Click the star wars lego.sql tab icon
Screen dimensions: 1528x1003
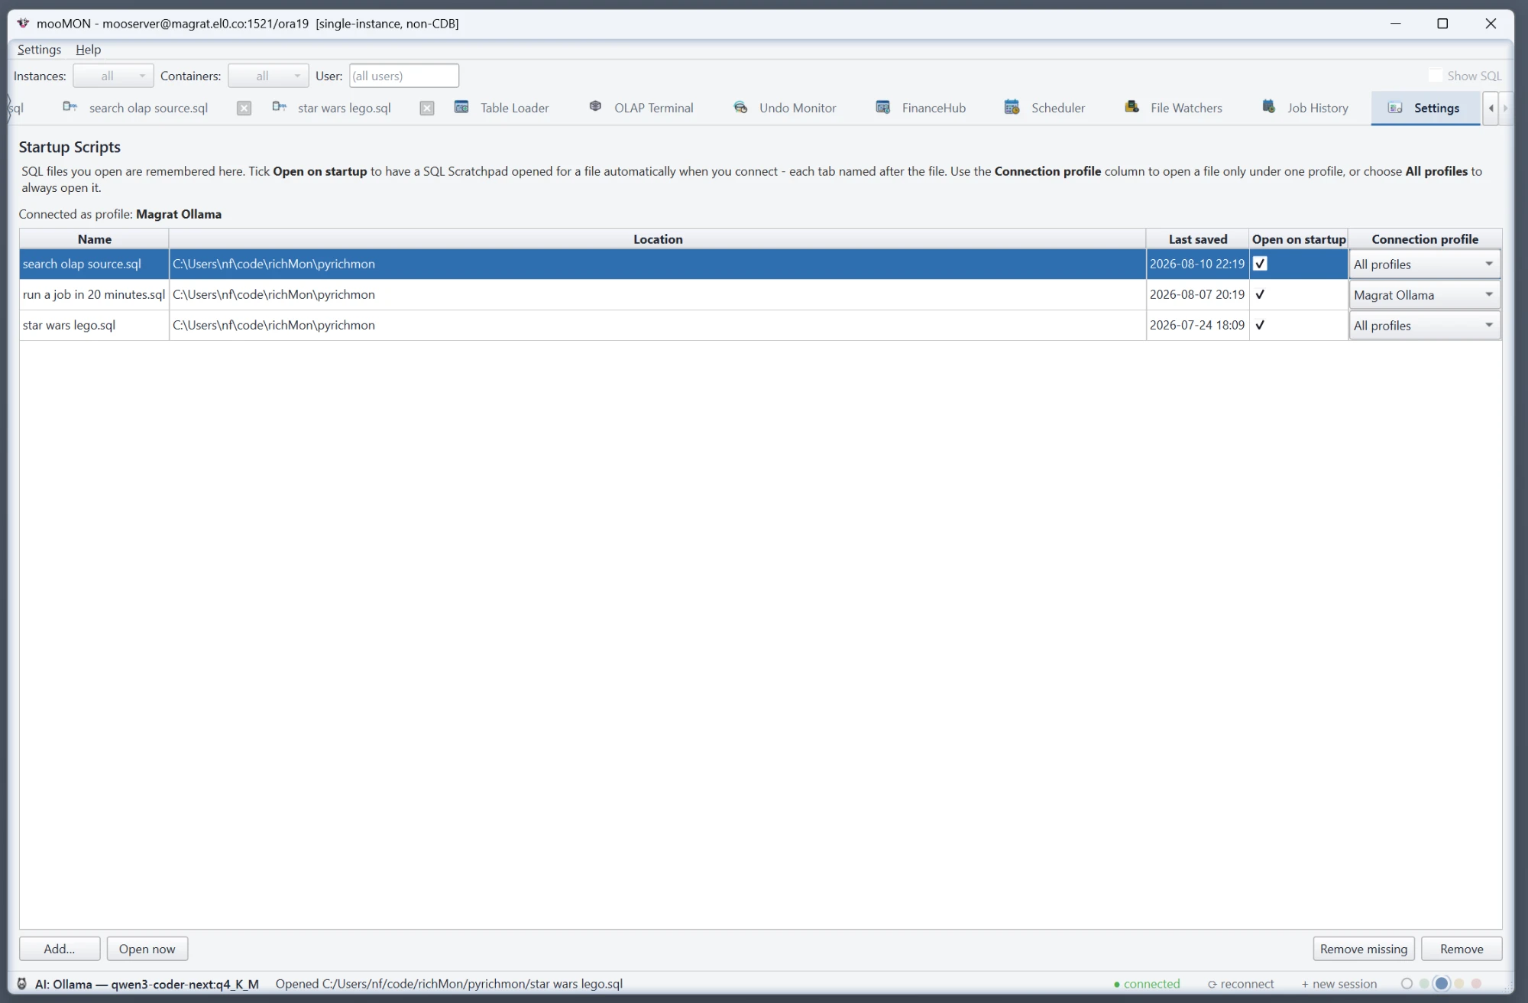point(279,106)
